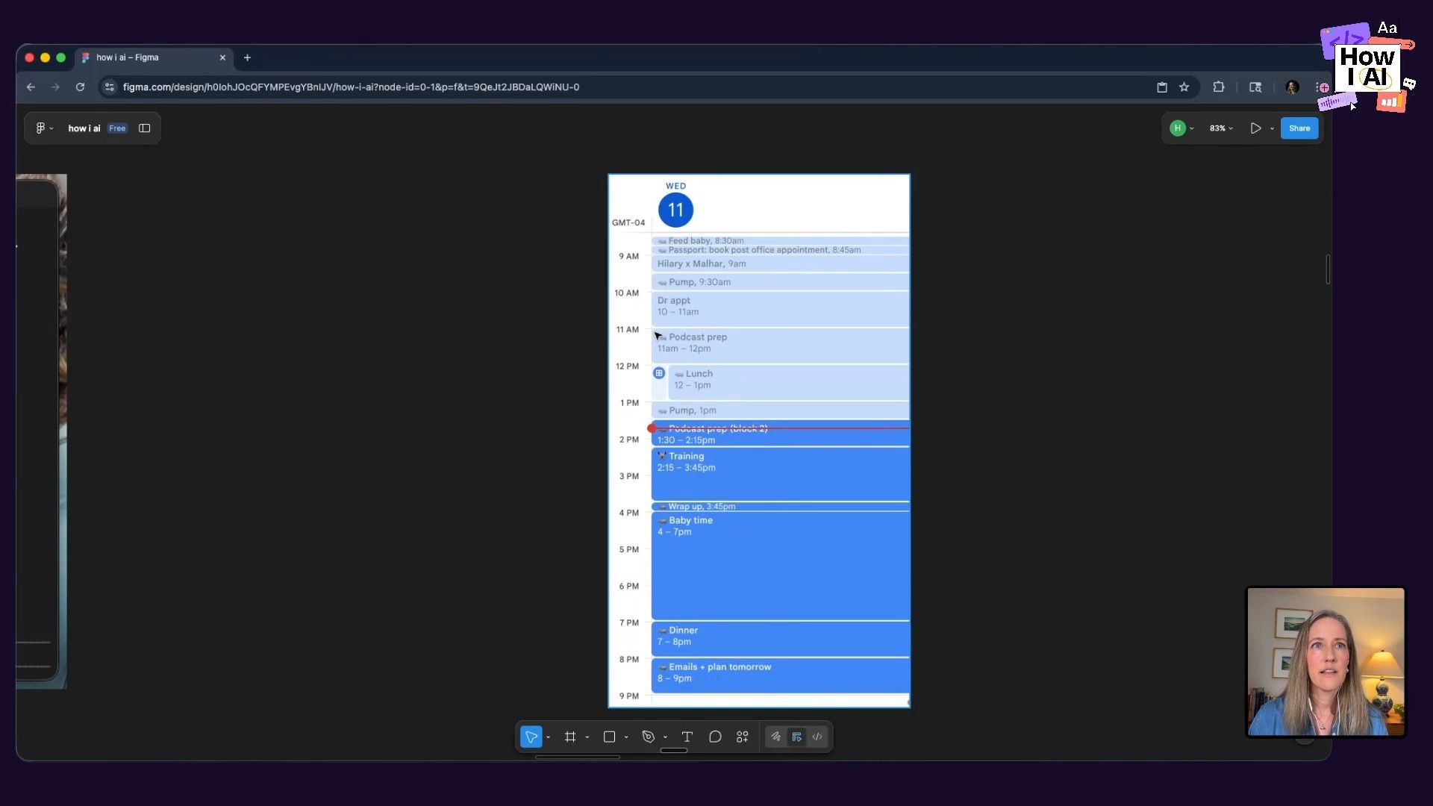The image size is (1433, 806).
Task: Click the 'how i ai' file name
Action: 84,128
